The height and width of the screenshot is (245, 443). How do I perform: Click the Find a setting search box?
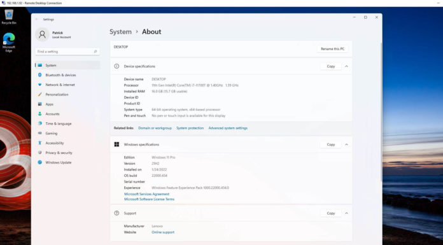tap(67, 52)
